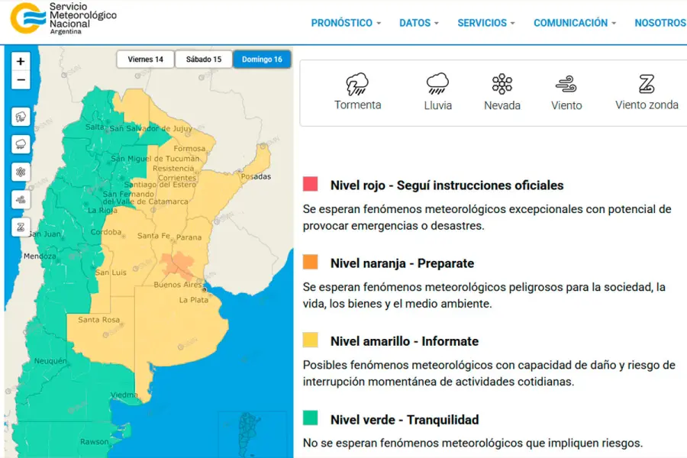Expand the COMUNICACIÓN dropdown menu
This screenshot has width=687, height=458.
575,23
